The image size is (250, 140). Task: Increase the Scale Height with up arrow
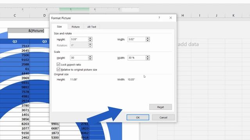pos(90,56)
